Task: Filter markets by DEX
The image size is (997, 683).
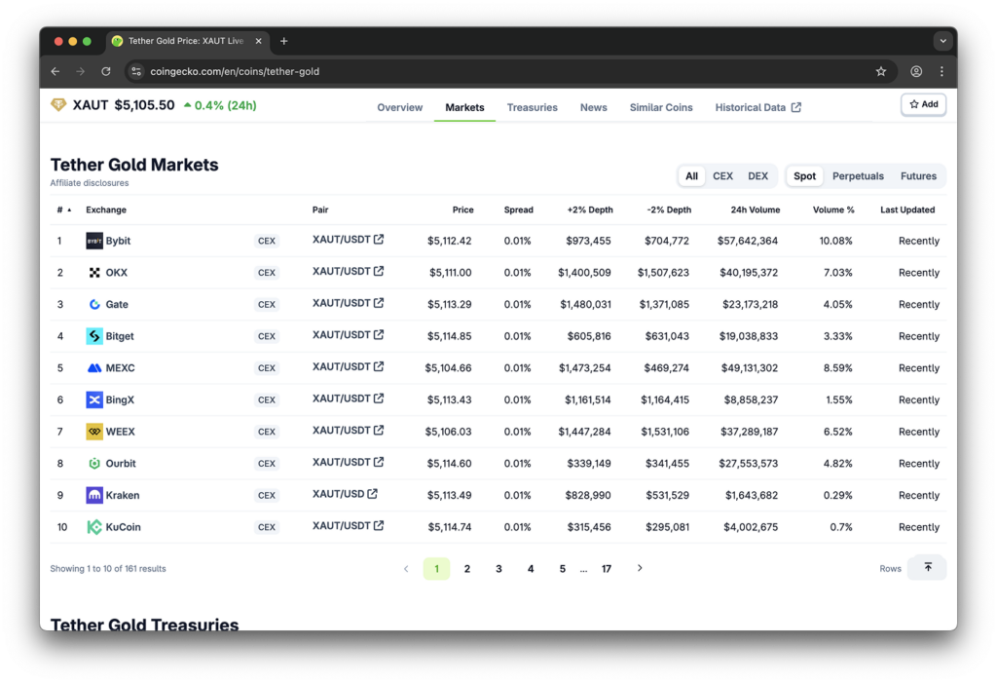Action: [757, 176]
